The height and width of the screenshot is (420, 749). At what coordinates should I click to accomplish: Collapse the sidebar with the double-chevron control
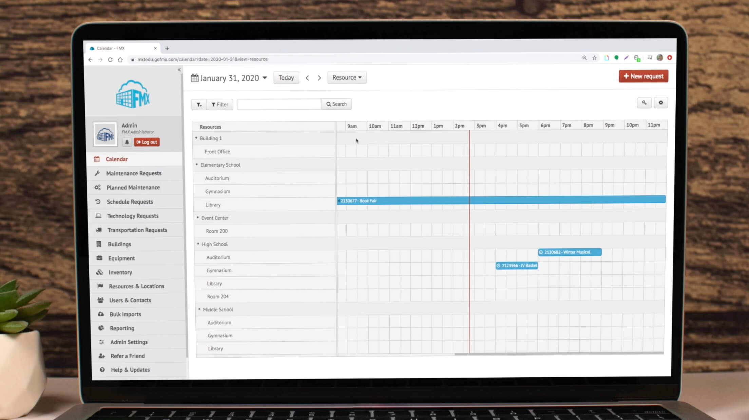[x=179, y=69]
